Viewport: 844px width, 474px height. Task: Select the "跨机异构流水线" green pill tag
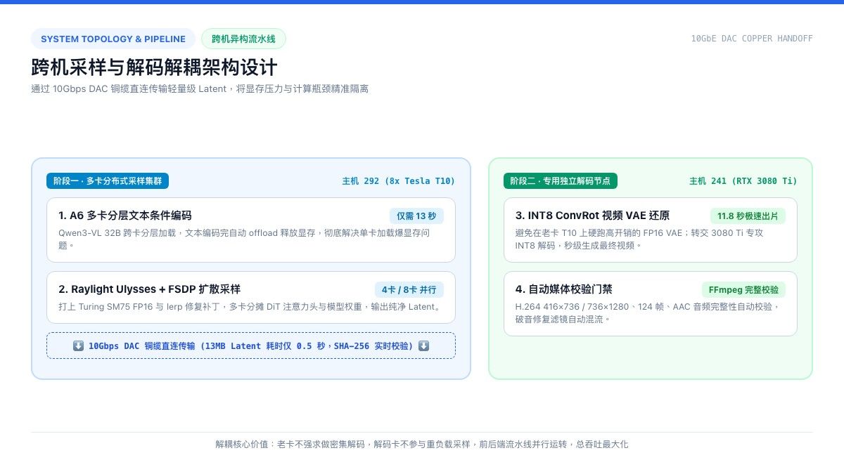coord(243,39)
